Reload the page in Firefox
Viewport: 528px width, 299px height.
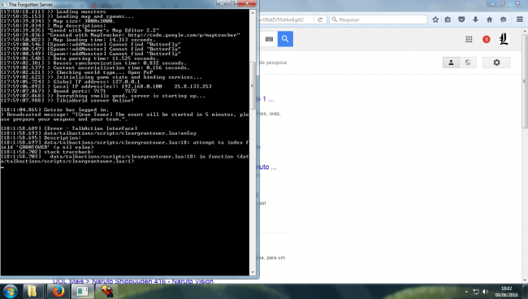tap(320, 19)
